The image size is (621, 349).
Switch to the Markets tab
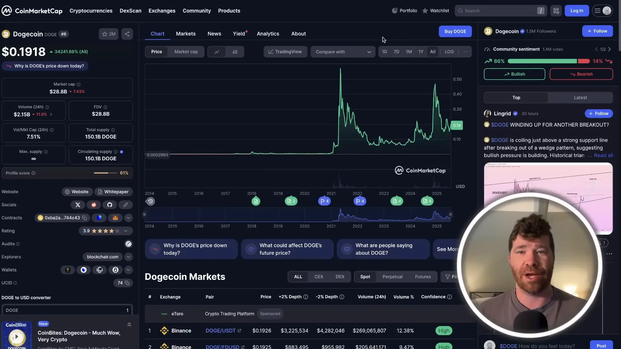tap(186, 34)
